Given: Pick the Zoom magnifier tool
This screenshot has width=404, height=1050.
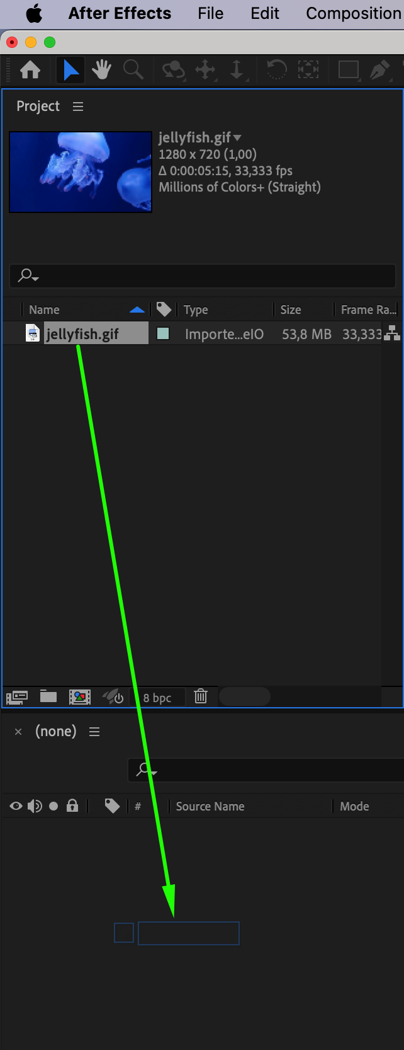Looking at the screenshot, I should [133, 69].
